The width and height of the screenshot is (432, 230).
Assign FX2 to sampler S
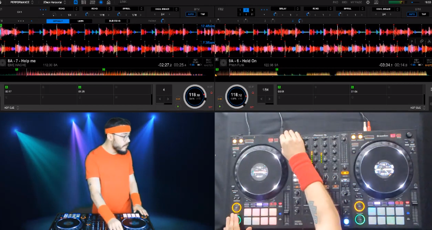tap(252, 10)
